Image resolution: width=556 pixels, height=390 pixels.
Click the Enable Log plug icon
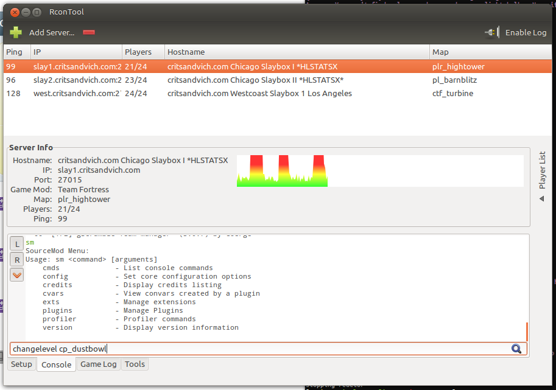click(492, 32)
